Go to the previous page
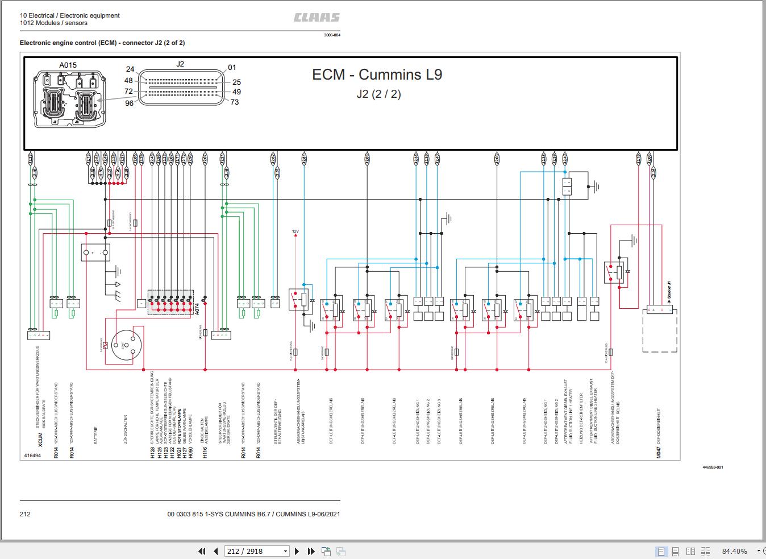The width and height of the screenshot is (766, 559). [x=216, y=551]
